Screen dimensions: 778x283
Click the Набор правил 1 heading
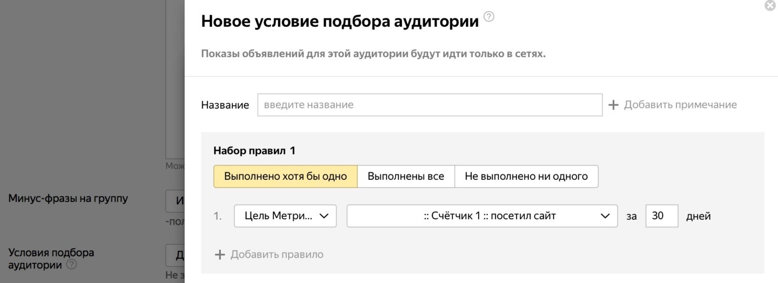tap(254, 150)
